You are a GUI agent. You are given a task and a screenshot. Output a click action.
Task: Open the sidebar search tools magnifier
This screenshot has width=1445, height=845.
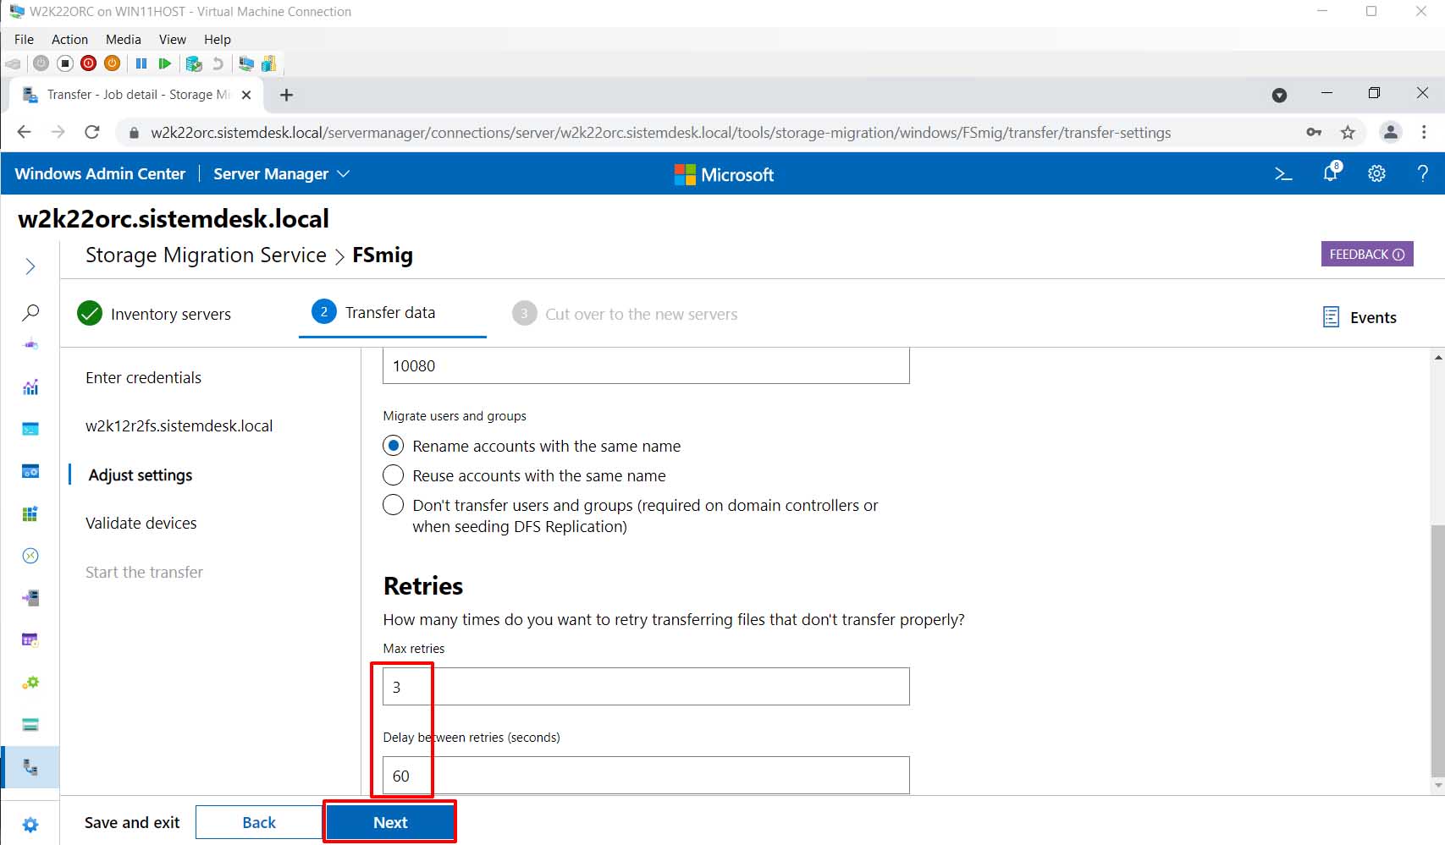point(30,312)
